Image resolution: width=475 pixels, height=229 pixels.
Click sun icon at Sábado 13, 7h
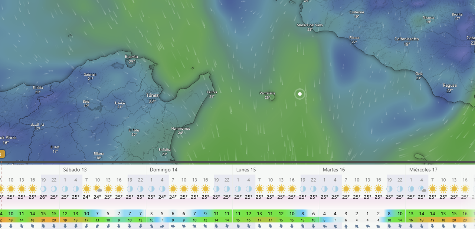point(86,189)
